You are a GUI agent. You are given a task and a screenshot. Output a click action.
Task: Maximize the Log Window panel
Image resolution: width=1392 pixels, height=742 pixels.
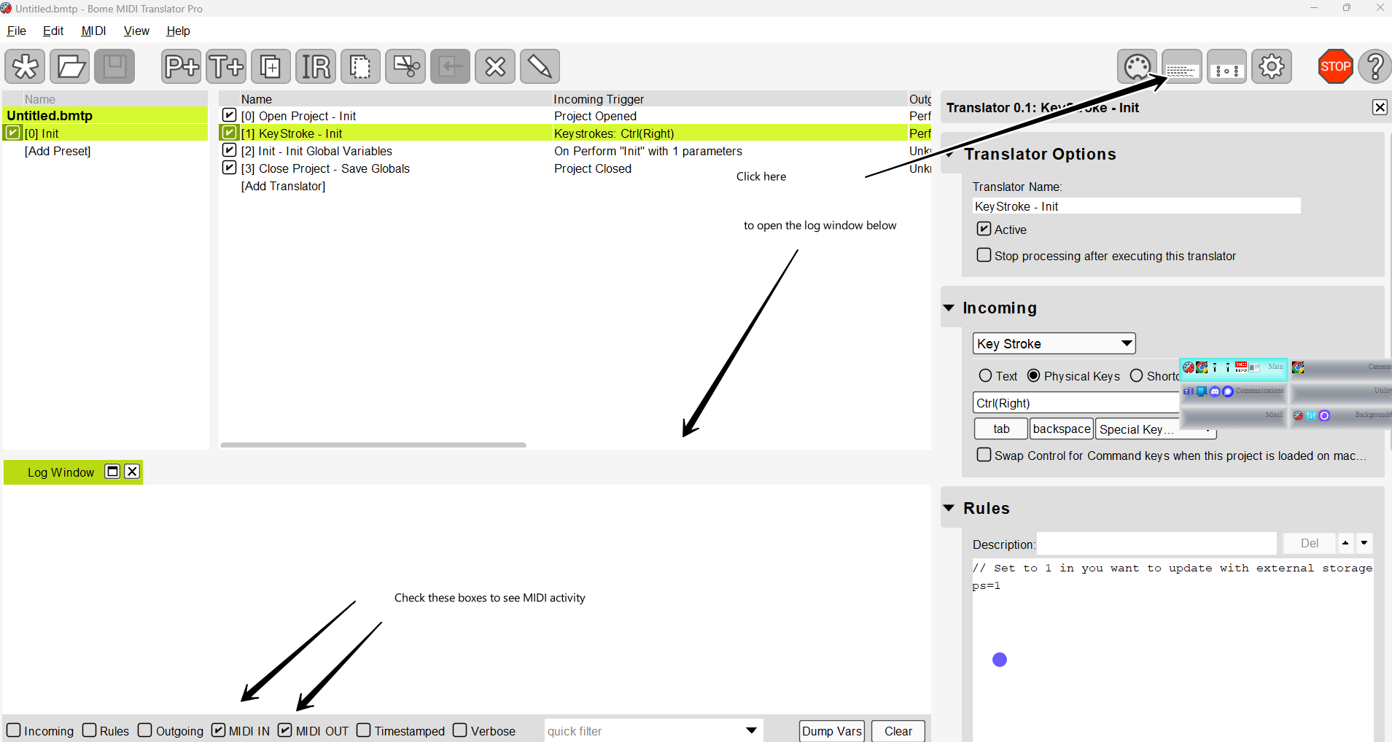[112, 472]
